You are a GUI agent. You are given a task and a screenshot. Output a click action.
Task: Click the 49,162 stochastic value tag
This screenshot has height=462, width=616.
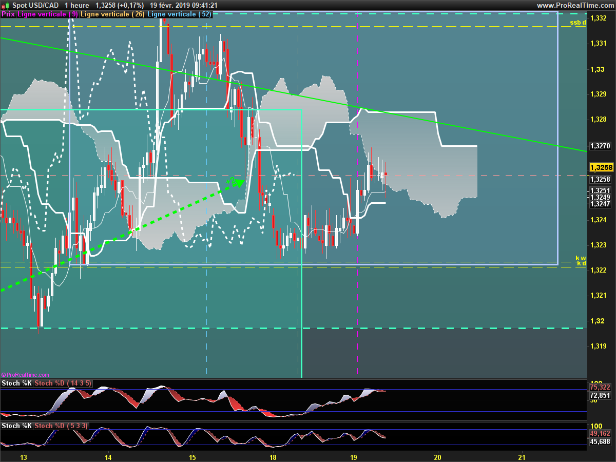tap(600, 434)
